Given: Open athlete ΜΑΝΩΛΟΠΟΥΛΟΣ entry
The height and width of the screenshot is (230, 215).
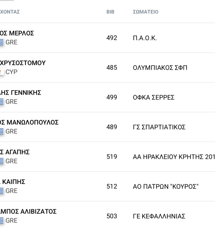Looking at the screenshot, I should pyautogui.click(x=29, y=122).
